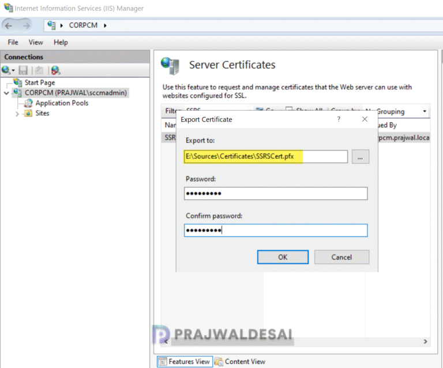
Task: Click the save connections disk icon
Action: pyautogui.click(x=23, y=70)
